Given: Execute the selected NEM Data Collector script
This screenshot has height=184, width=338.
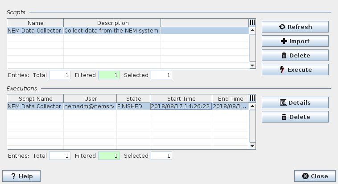Looking at the screenshot, I should point(295,70).
